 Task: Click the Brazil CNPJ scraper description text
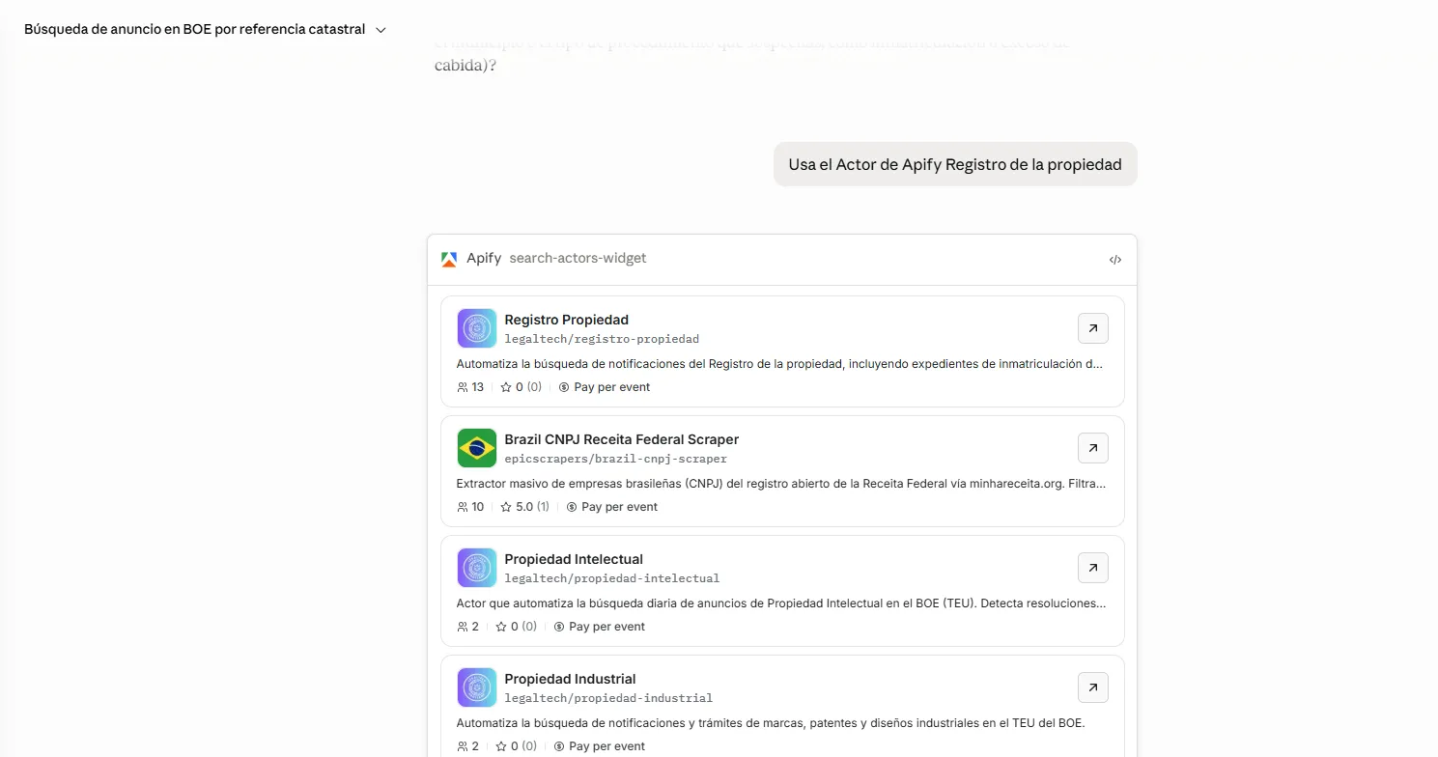[x=781, y=484]
